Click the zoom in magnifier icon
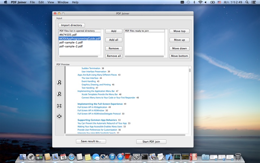260x163 pixels. coord(59,82)
